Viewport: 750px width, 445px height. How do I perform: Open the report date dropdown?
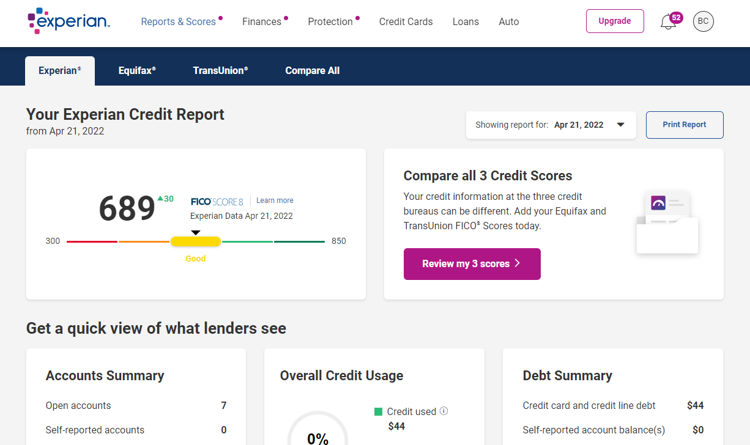point(551,125)
